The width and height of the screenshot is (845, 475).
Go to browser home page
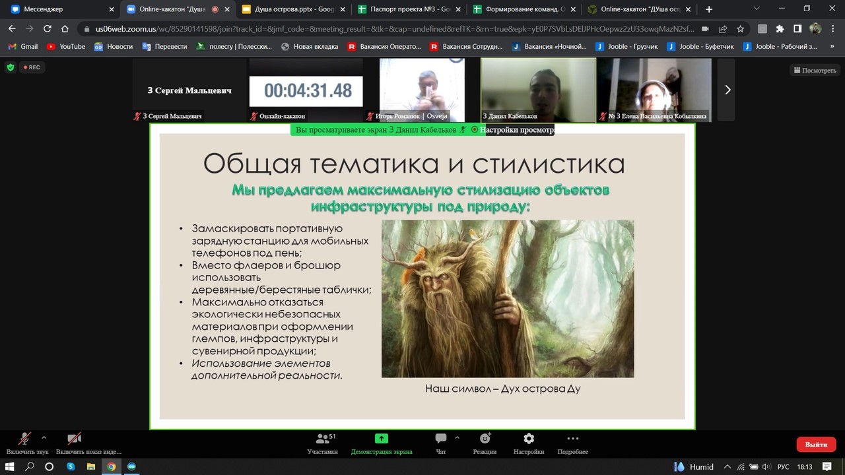65,29
